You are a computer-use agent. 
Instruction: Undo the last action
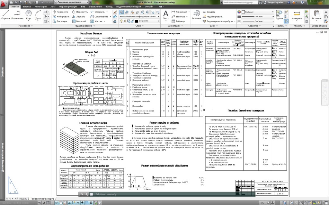point(41,2)
